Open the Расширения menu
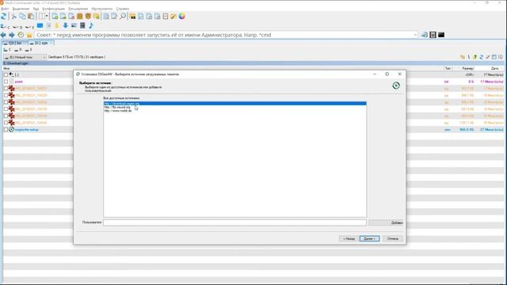The width and height of the screenshot is (507, 285). 78,9
